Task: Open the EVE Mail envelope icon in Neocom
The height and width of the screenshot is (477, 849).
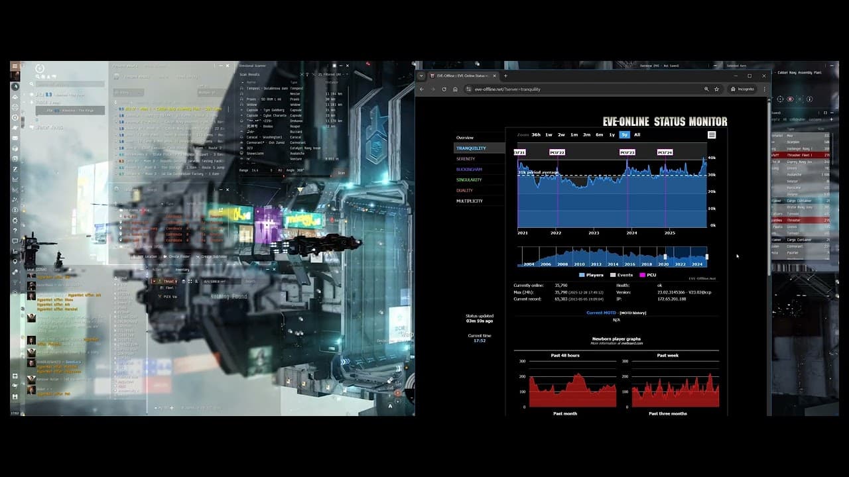Action: click(15, 138)
